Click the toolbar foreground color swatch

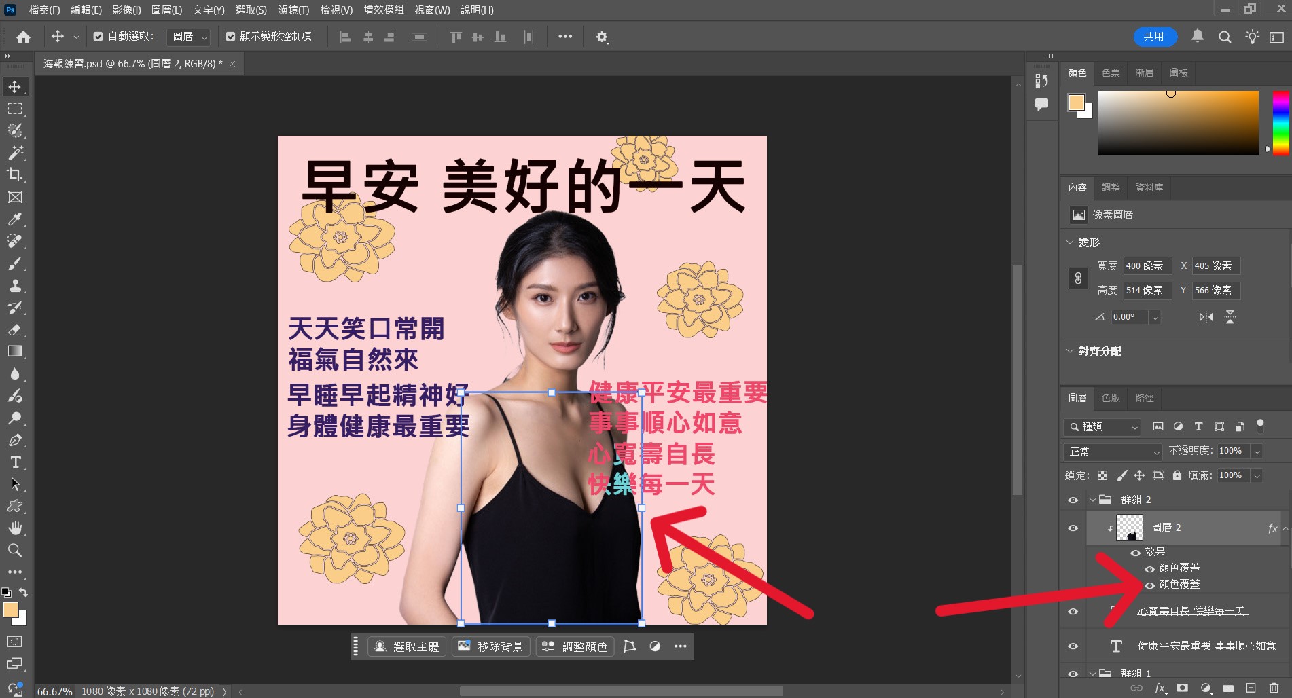pos(11,610)
